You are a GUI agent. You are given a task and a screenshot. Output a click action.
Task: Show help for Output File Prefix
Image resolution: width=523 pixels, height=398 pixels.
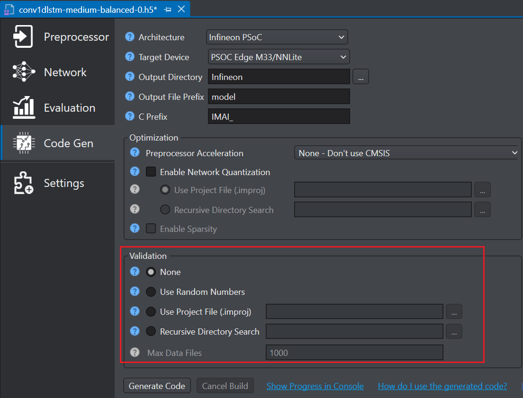tap(130, 97)
